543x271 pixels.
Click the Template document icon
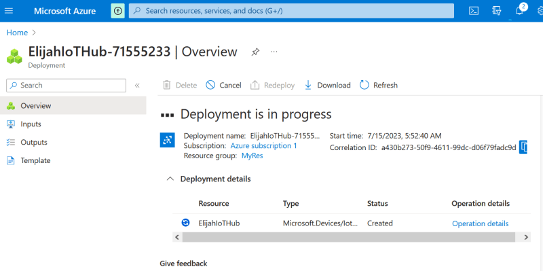[x=11, y=161]
